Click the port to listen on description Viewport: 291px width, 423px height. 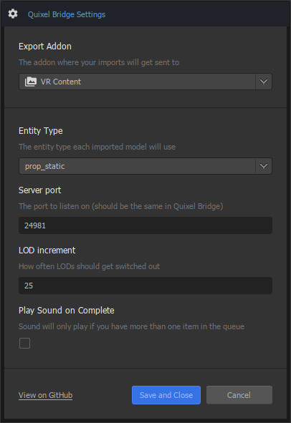[121, 206]
